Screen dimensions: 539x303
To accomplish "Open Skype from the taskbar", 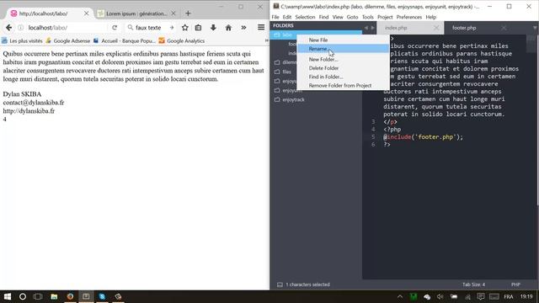I will click(102, 296).
